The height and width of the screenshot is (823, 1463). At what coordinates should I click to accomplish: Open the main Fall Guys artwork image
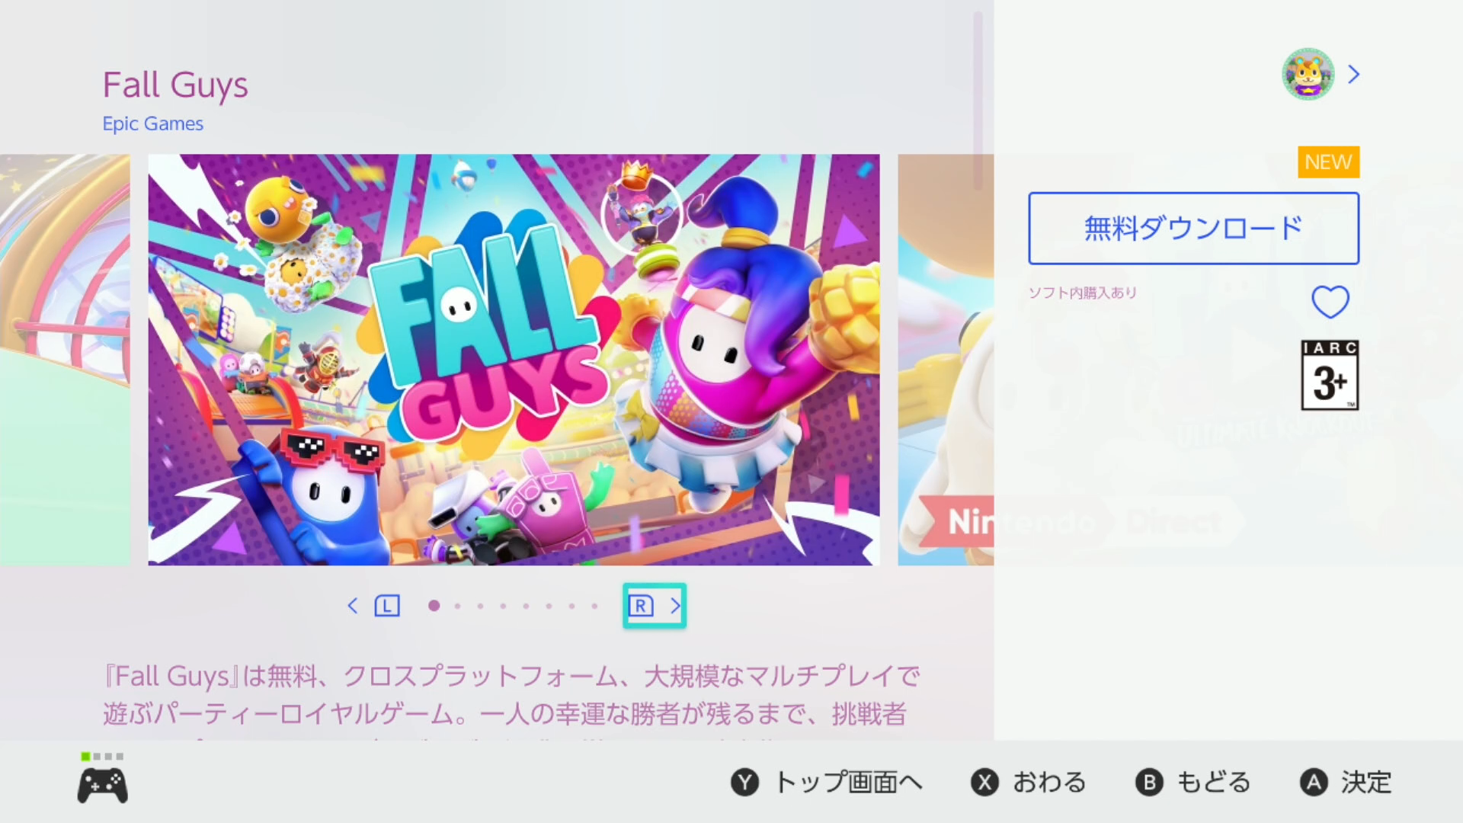tap(514, 360)
